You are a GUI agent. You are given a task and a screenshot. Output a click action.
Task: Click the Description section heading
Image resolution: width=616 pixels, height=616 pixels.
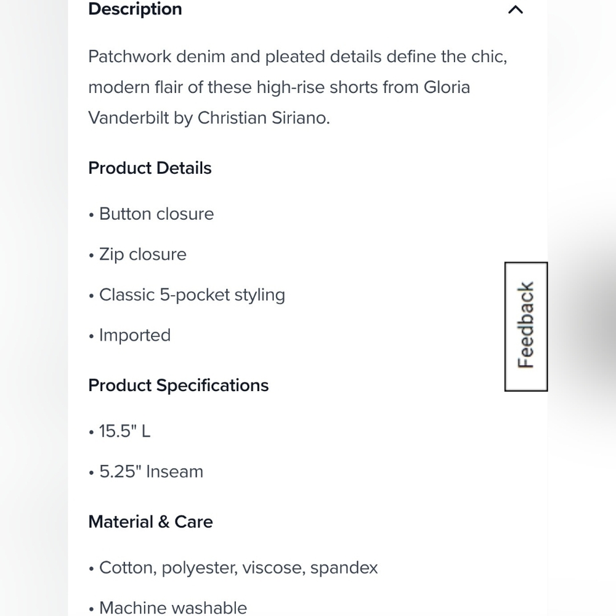(x=135, y=9)
